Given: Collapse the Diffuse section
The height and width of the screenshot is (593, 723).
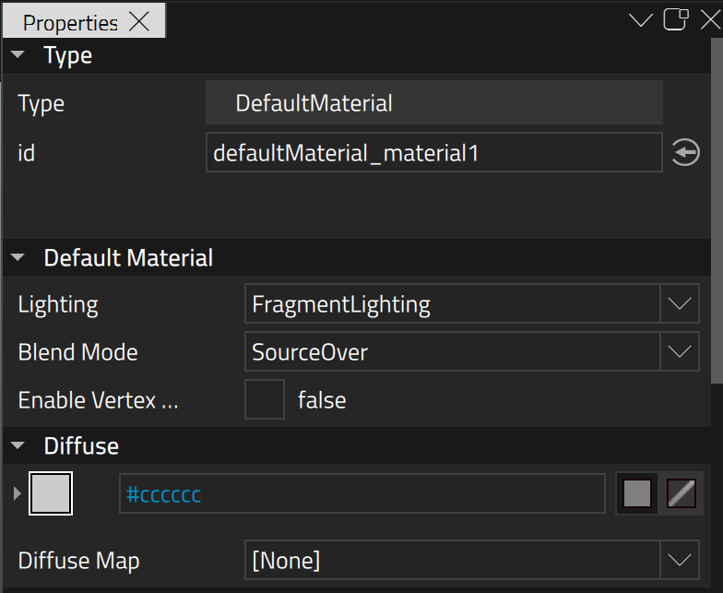Looking at the screenshot, I should point(18,445).
